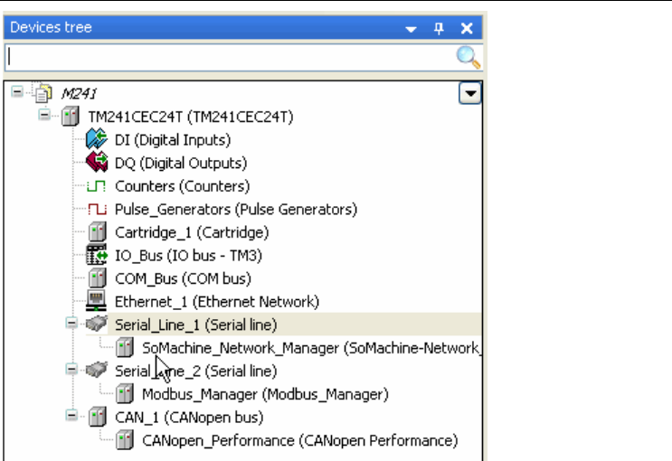Collapse the CAN_1 node
Image resolution: width=672 pixels, height=461 pixels.
click(x=71, y=415)
